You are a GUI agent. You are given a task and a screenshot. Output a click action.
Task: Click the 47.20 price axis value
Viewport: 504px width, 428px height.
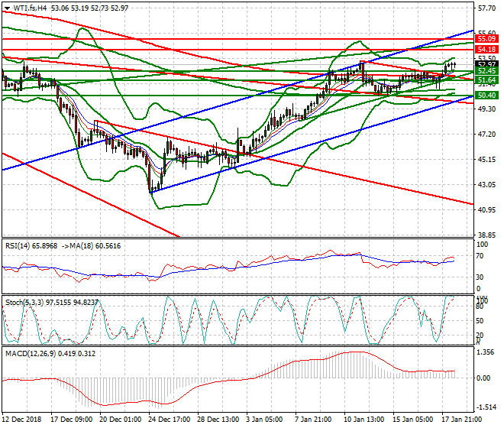(486, 135)
